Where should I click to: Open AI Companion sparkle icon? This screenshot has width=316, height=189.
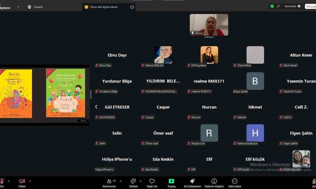(x=192, y=181)
